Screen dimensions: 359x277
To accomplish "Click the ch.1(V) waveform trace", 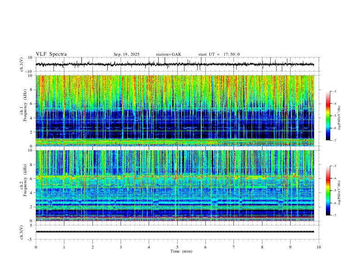I will coord(175,64).
